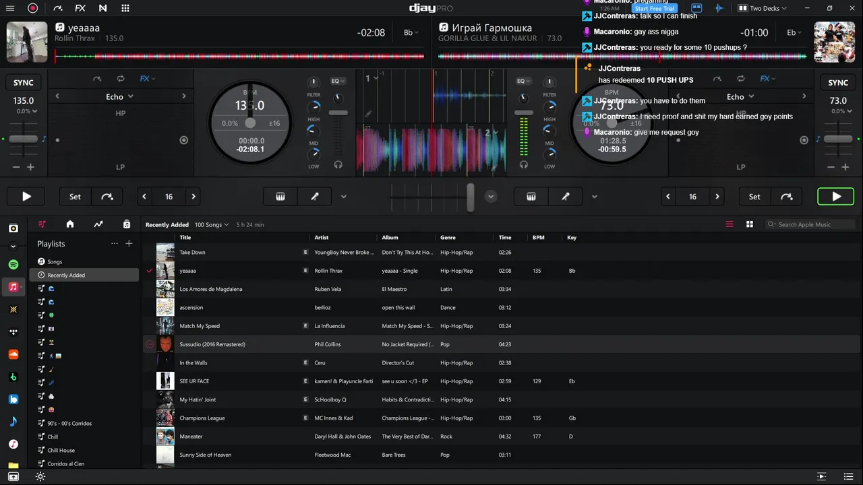Image resolution: width=863 pixels, height=485 pixels.
Task: Click right deck Set cue button
Action: point(754,197)
